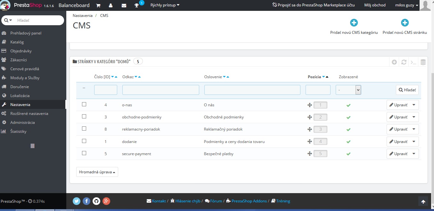Toggle displayed status of Obchodné podmienky
Image resolution: width=434 pixels, height=211 pixels.
point(348,117)
